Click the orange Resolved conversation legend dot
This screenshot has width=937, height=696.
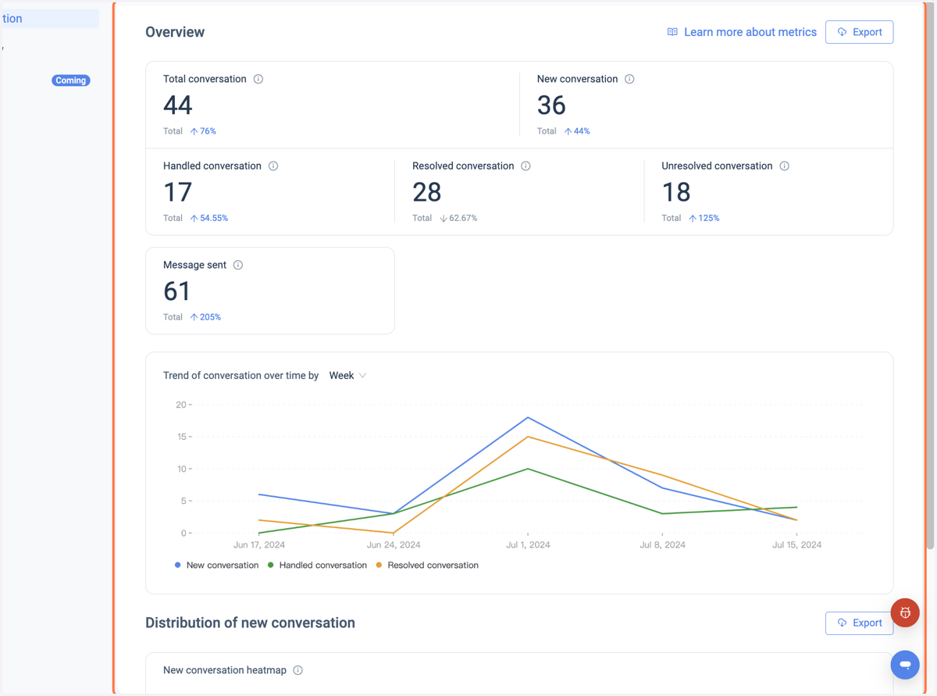[379, 565]
